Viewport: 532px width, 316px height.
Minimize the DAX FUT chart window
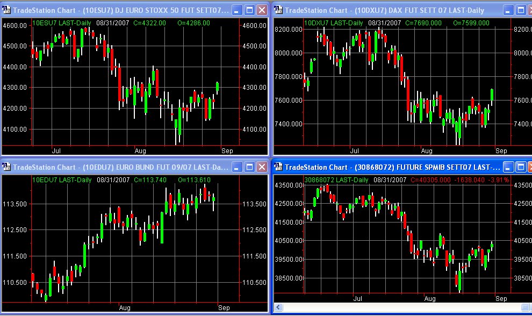click(x=507, y=10)
